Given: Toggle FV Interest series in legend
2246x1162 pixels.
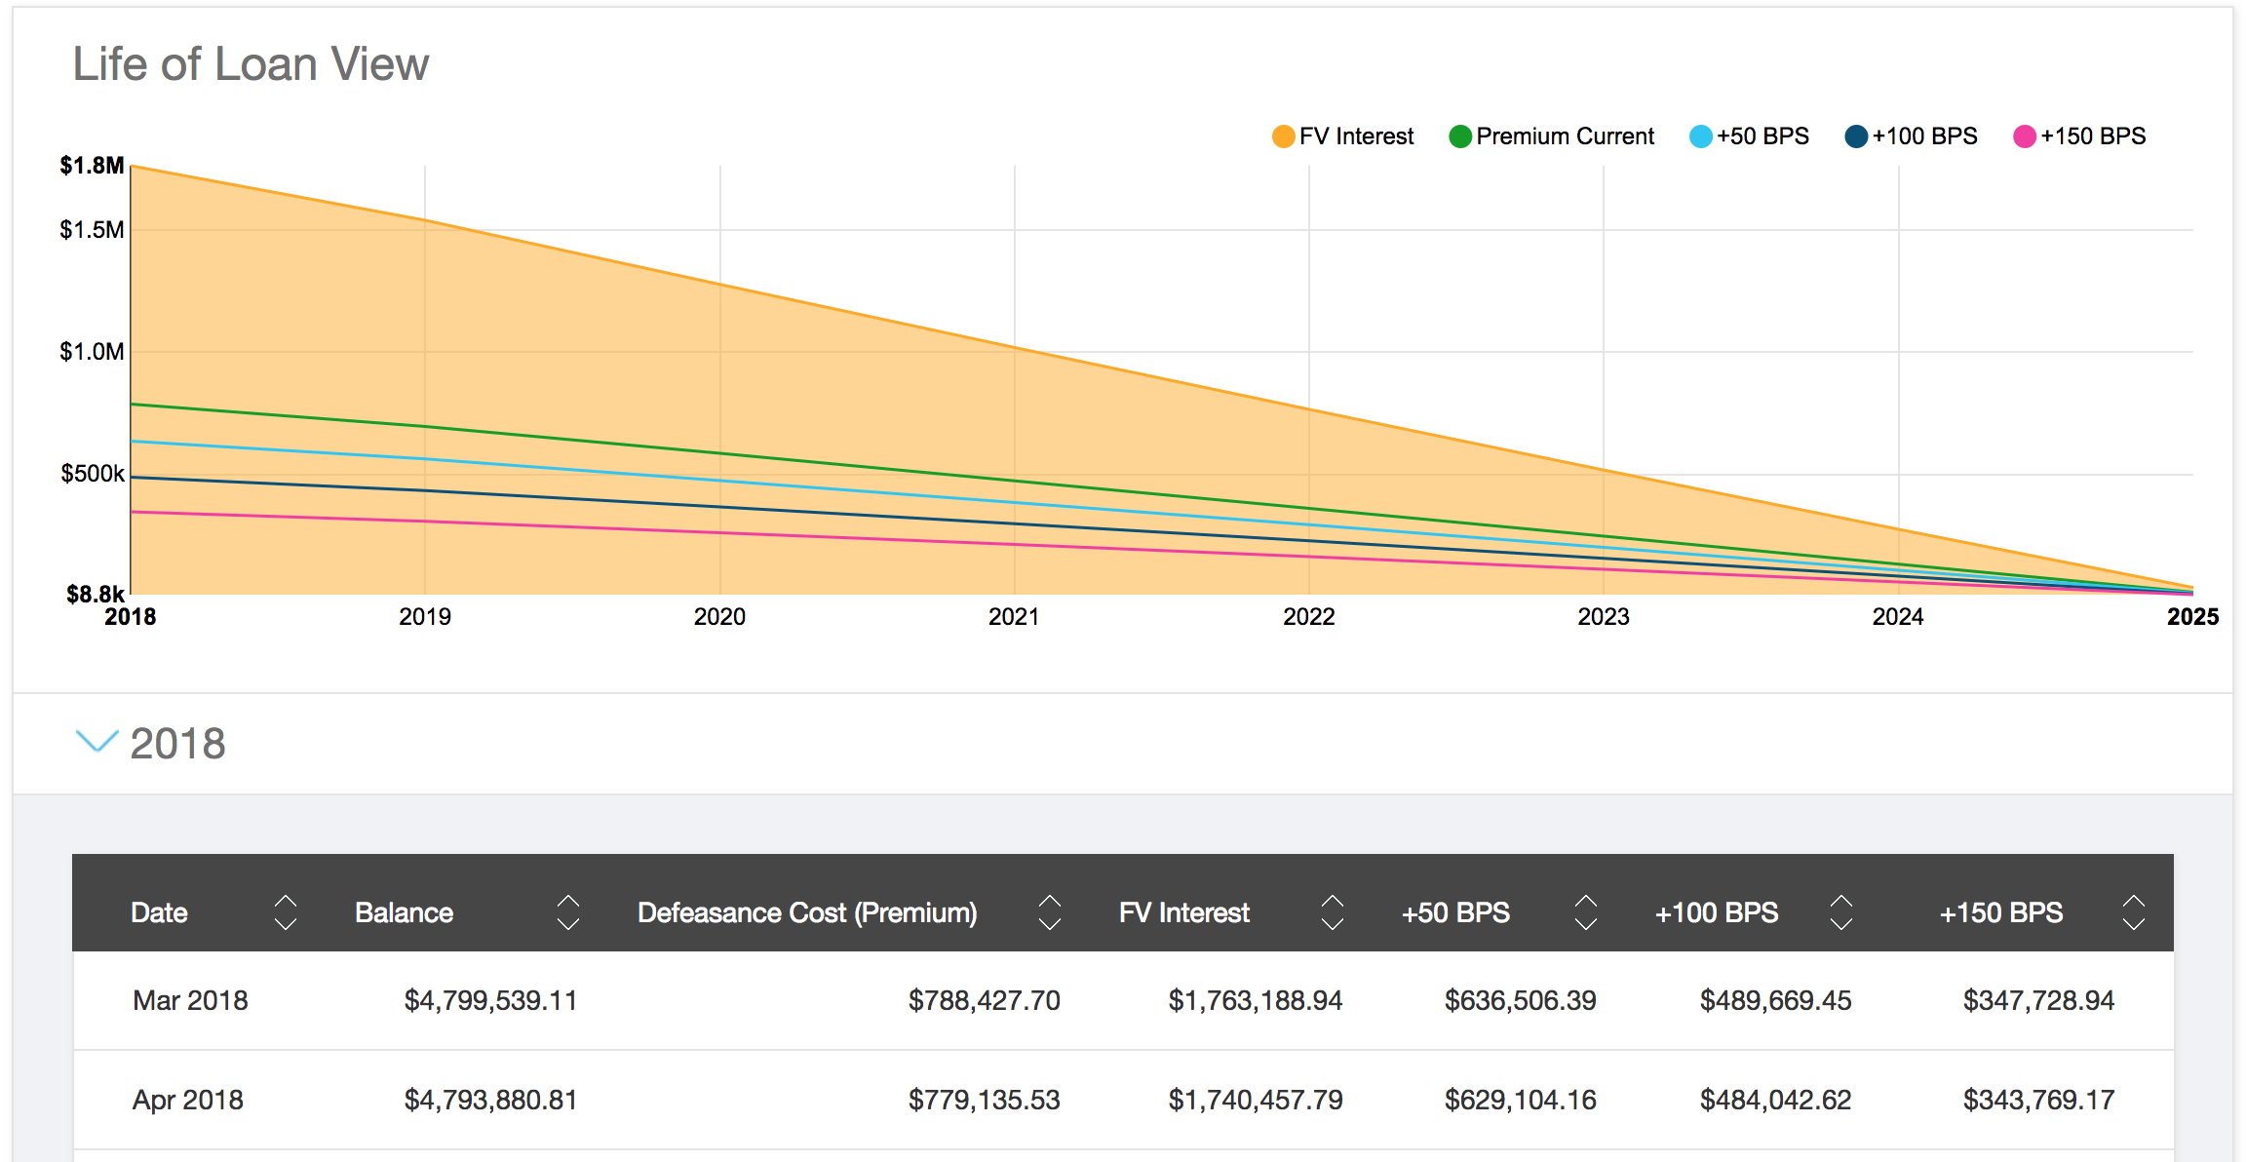Looking at the screenshot, I should [x=1343, y=136].
